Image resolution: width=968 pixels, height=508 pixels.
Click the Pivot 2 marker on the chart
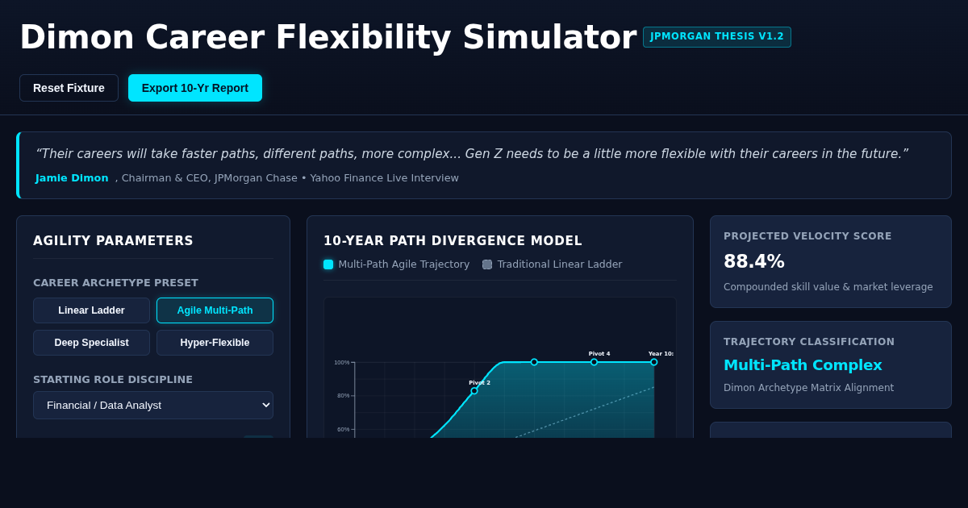[474, 391]
